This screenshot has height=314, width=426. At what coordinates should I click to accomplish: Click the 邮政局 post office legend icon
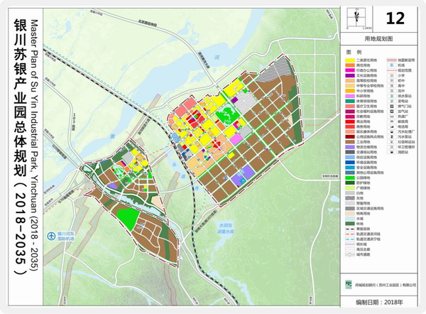coord(390,121)
